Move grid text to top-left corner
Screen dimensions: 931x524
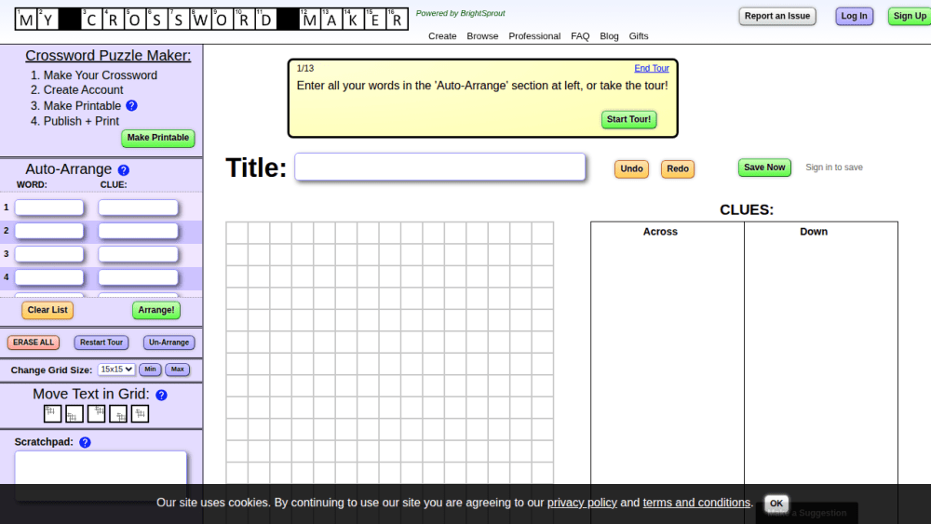(x=52, y=413)
